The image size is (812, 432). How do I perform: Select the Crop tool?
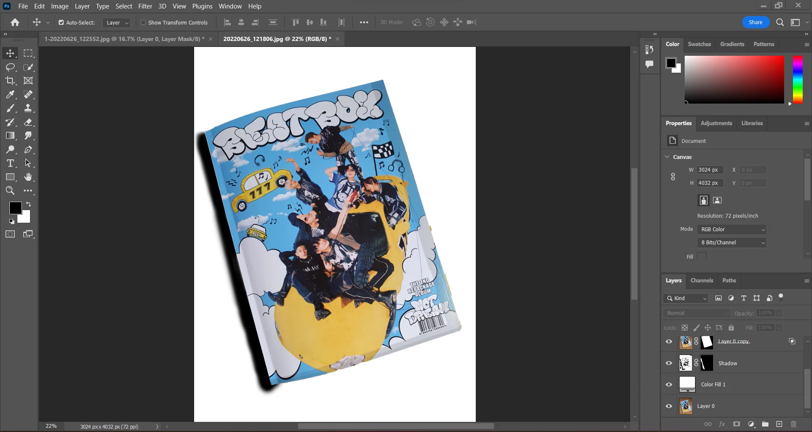coord(10,81)
